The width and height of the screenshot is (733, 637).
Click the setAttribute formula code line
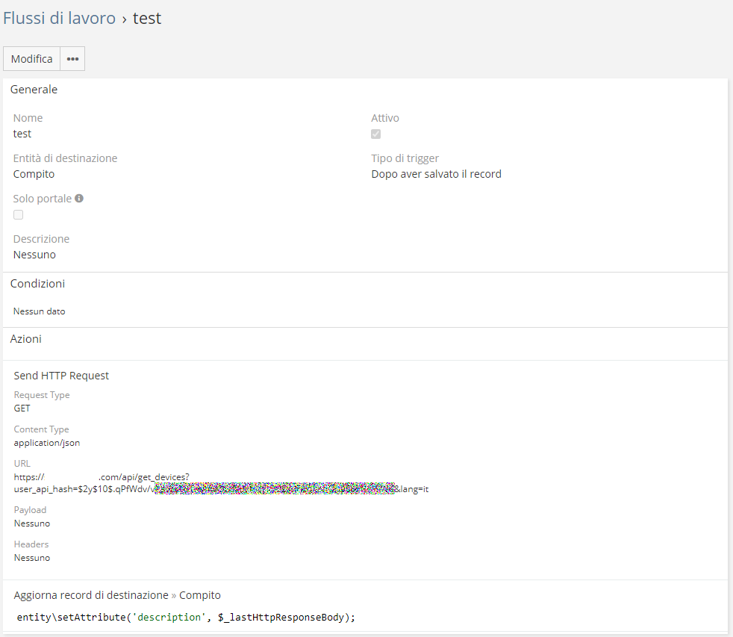[x=187, y=616]
